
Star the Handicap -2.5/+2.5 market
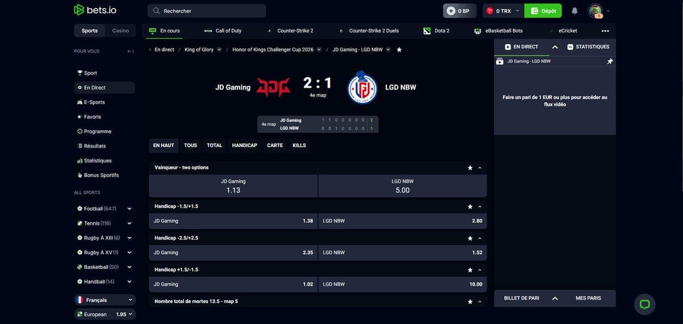coord(470,238)
